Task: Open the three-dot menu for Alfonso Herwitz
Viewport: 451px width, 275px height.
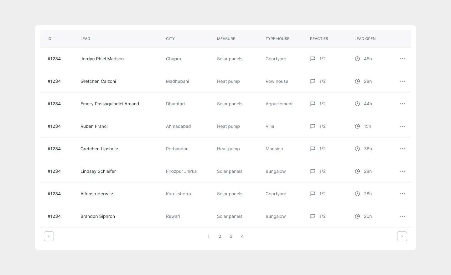Action: pos(402,194)
